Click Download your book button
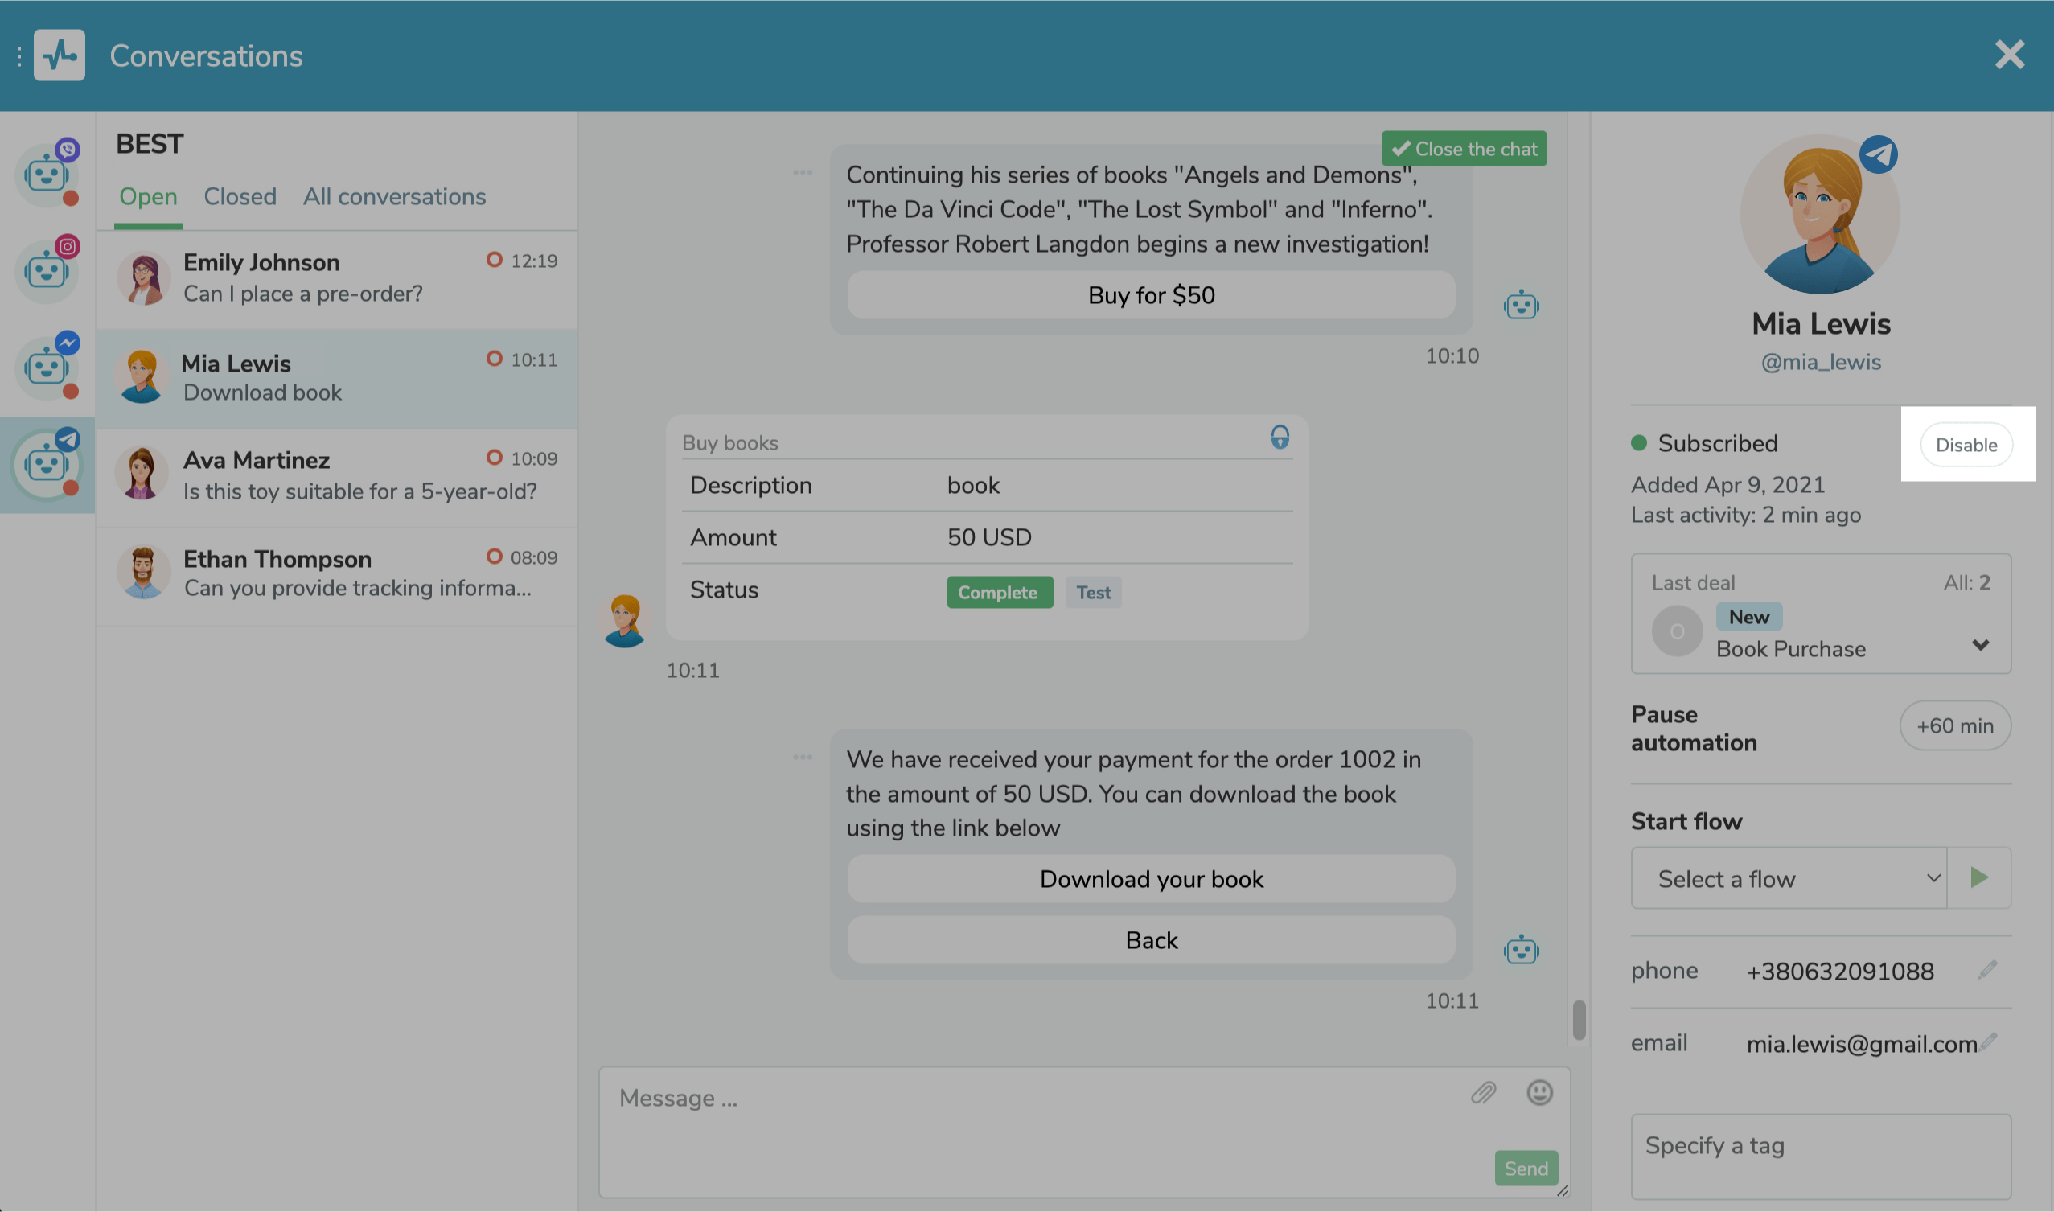This screenshot has height=1212, width=2054. [x=1151, y=879]
